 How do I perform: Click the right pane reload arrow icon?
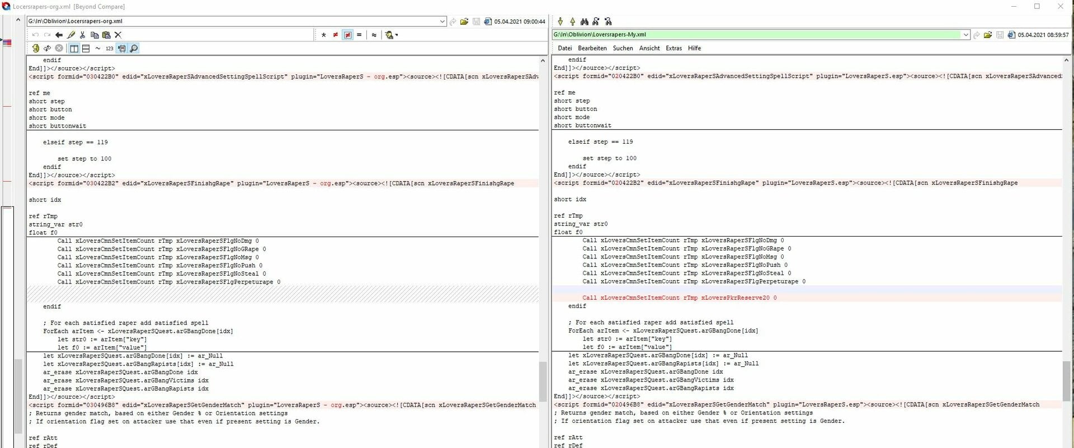click(977, 35)
